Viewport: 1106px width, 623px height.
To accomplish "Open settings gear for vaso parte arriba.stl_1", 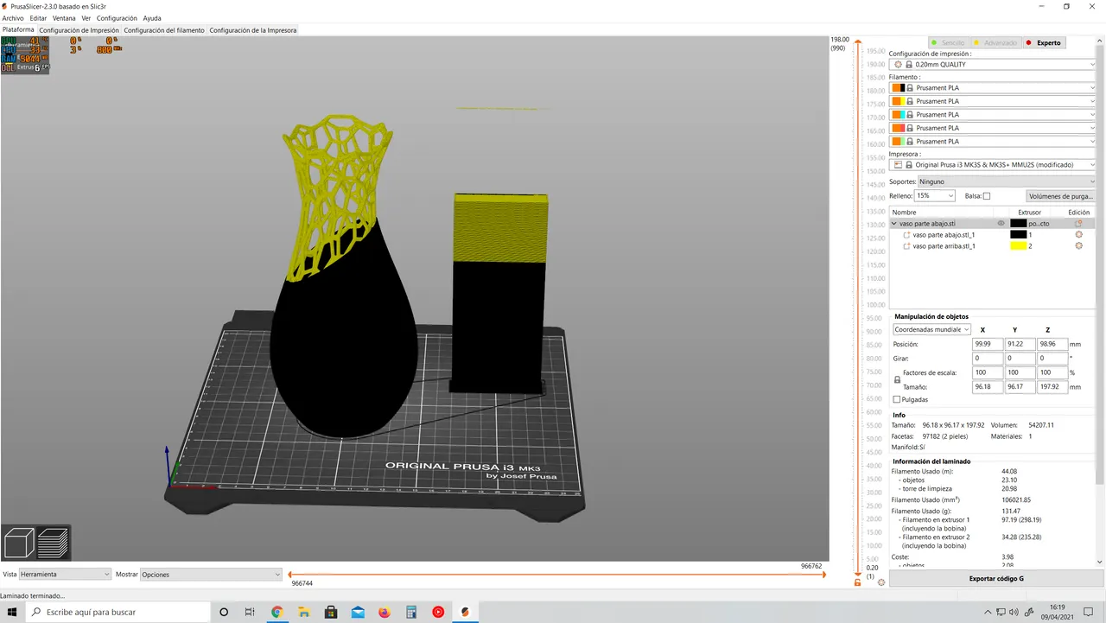I will (1078, 245).
